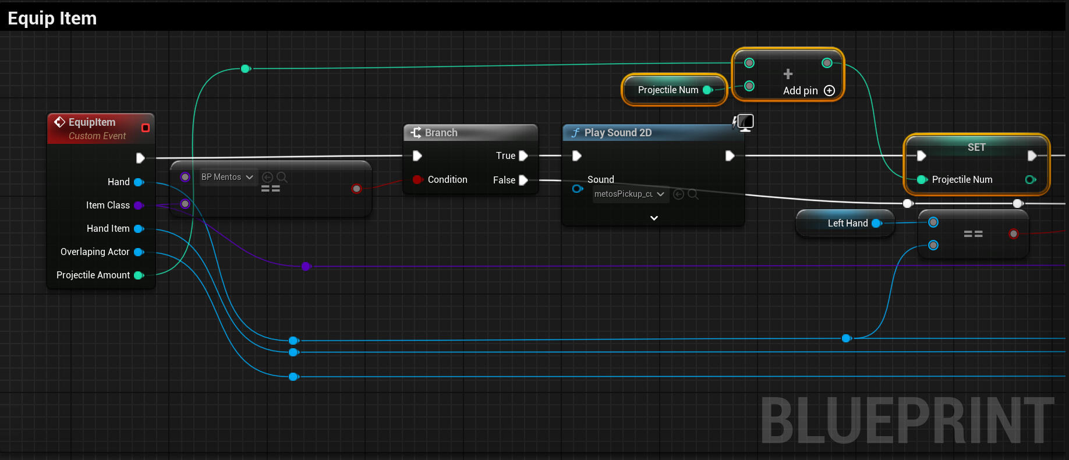Expand the Play Sound 2D advanced pins

coord(654,218)
